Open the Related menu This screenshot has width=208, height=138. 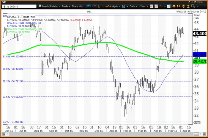coord(55,6)
